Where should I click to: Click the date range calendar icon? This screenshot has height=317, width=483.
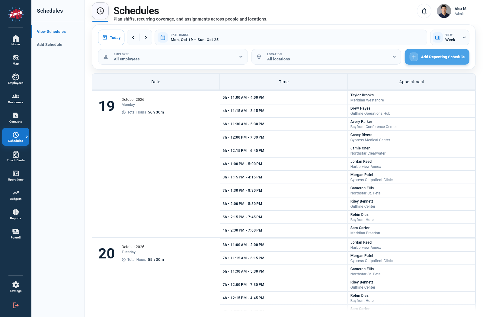tap(163, 37)
